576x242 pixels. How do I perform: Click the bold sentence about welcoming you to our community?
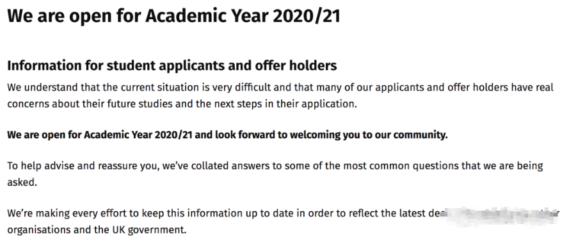(227, 135)
